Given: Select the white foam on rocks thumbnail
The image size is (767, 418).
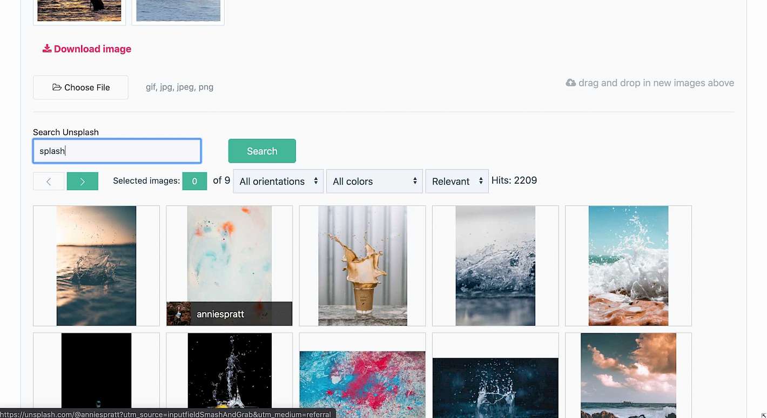Looking at the screenshot, I should (x=628, y=266).
